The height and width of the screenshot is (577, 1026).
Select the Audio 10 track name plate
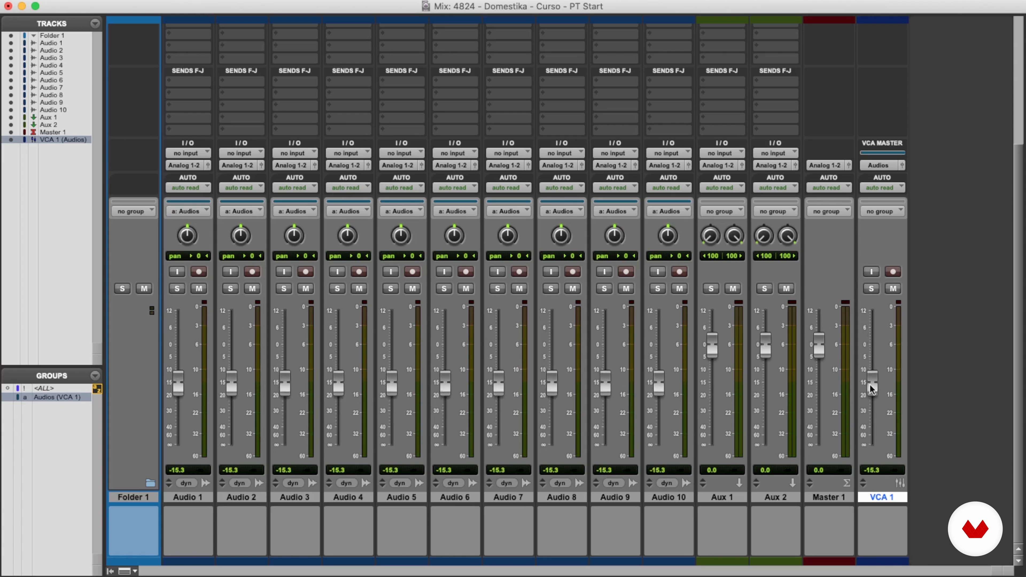click(x=668, y=497)
